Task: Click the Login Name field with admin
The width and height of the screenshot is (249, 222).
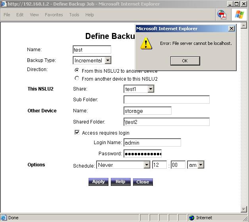Action: (x=152, y=143)
